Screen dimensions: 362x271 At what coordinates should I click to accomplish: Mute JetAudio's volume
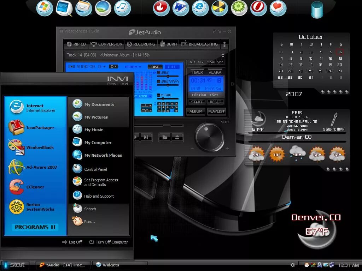(x=225, y=122)
